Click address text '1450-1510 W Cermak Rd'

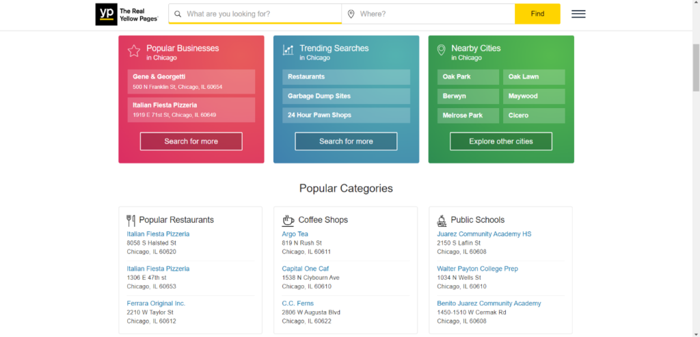click(x=472, y=312)
